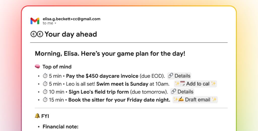Click the 'Your day ahead' subject heading

71,34
